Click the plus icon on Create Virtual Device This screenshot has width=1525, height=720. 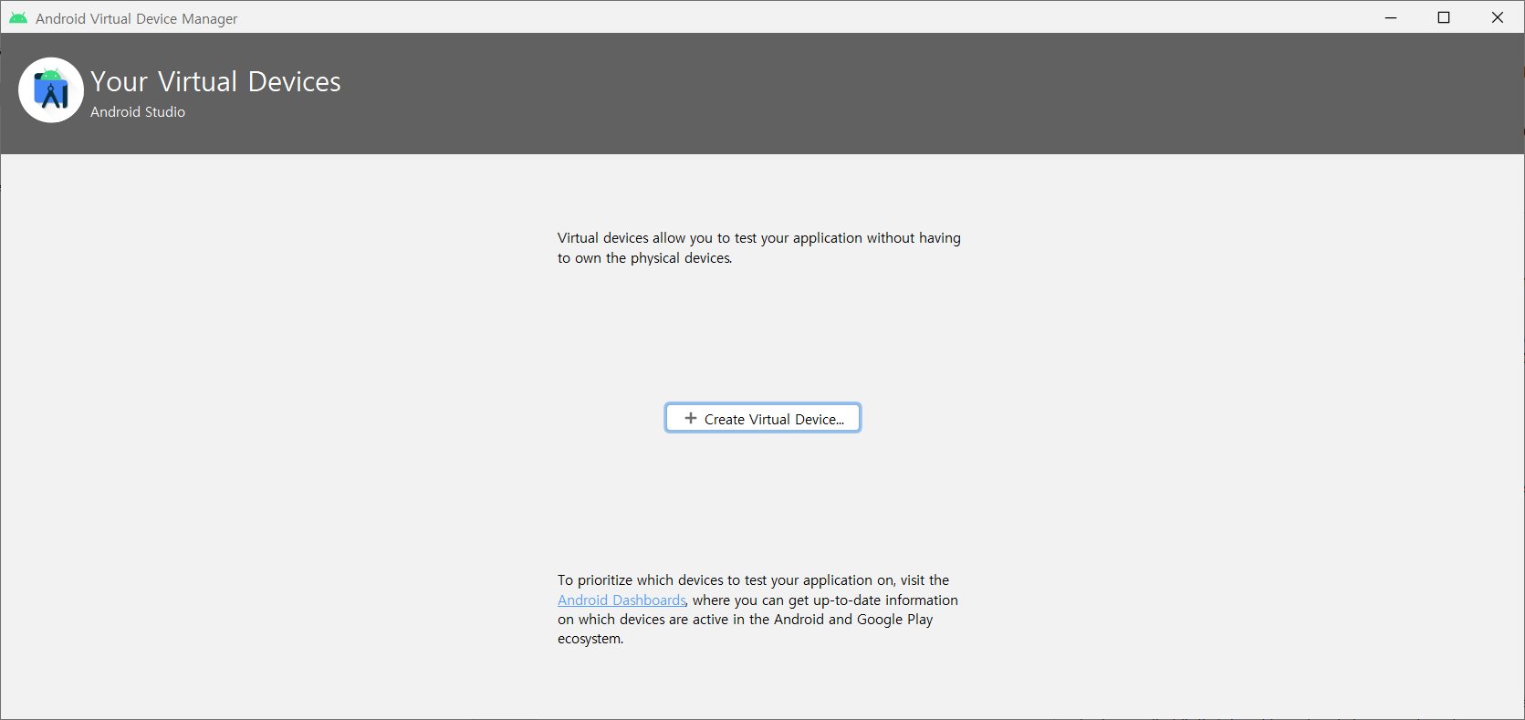click(691, 418)
